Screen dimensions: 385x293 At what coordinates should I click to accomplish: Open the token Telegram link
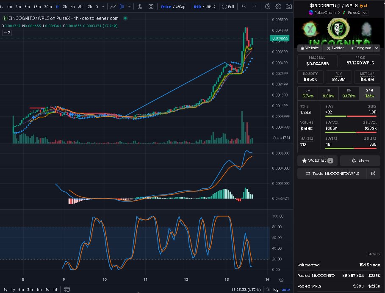(x=361, y=48)
